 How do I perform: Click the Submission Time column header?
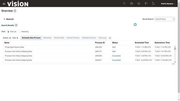click(x=162, y=43)
